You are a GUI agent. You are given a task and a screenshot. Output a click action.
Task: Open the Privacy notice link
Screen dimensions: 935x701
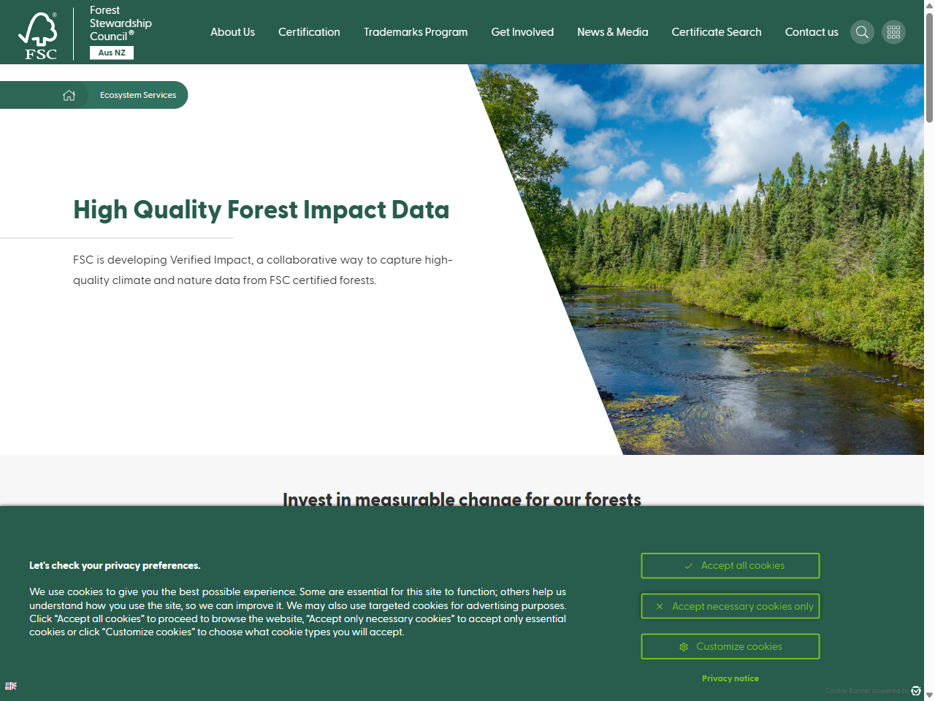tap(730, 678)
